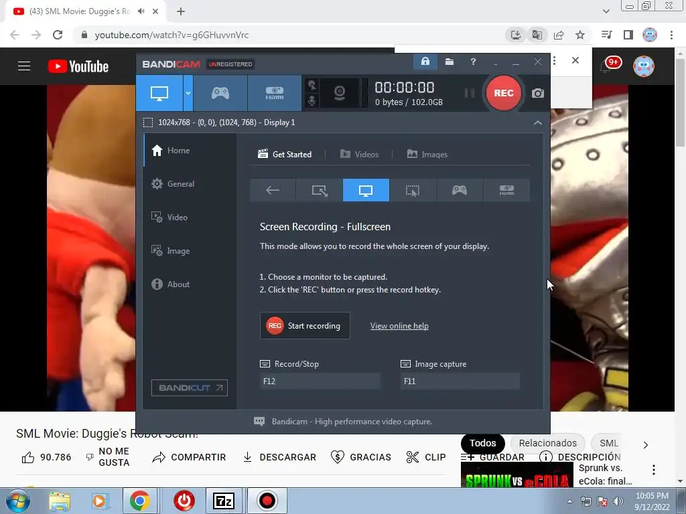This screenshot has width=686, height=514.
Task: Select Screen Recording mode in Bandicam top bar
Action: pyautogui.click(x=159, y=93)
